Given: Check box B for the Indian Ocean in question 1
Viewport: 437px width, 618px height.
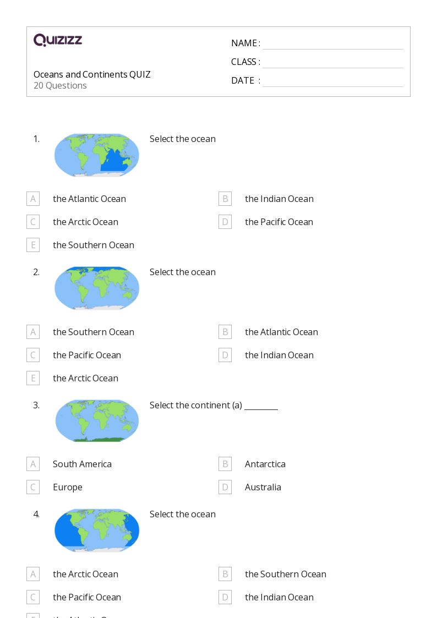Looking at the screenshot, I should 225,199.
